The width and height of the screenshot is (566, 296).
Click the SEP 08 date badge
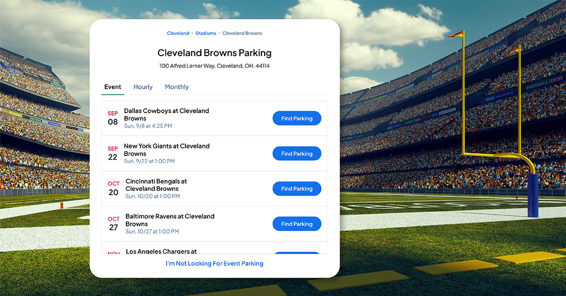coord(113,118)
